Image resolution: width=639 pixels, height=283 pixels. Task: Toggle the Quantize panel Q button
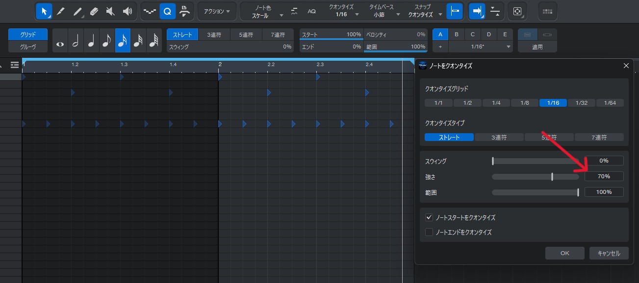(x=167, y=11)
